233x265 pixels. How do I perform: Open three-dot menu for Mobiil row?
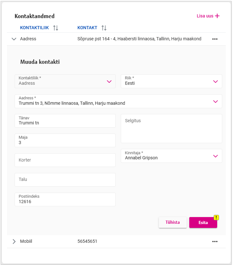coord(215,242)
